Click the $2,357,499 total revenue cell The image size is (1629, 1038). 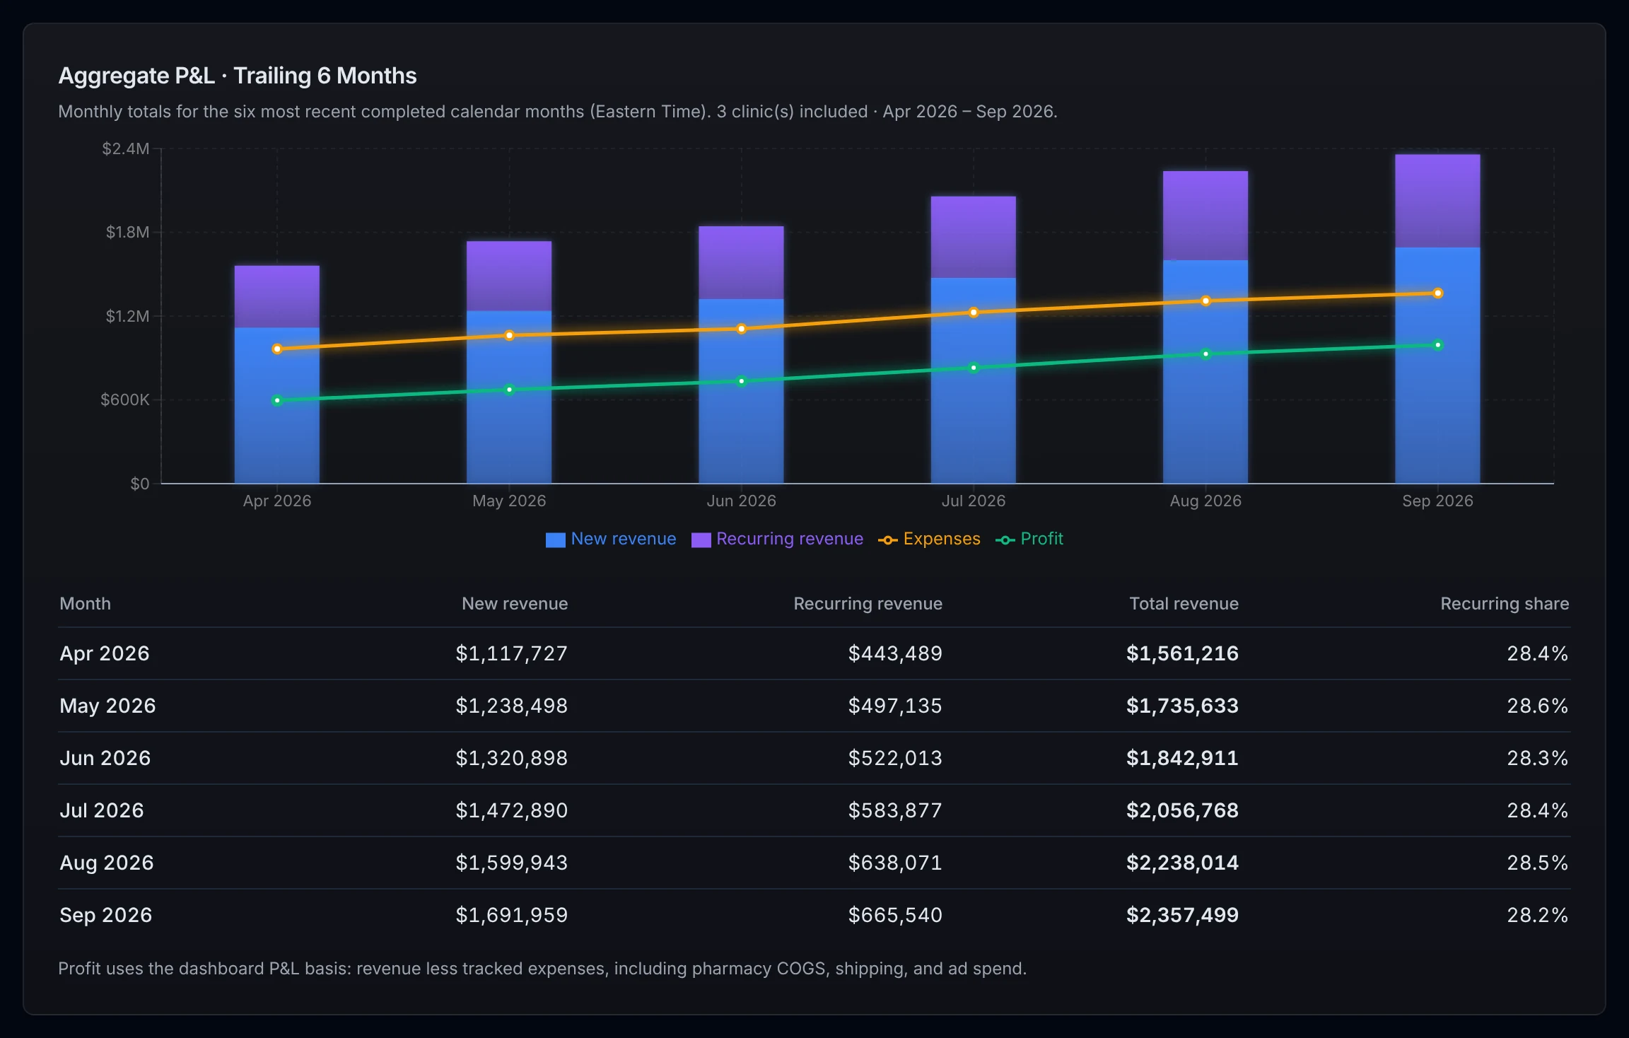click(x=1182, y=915)
